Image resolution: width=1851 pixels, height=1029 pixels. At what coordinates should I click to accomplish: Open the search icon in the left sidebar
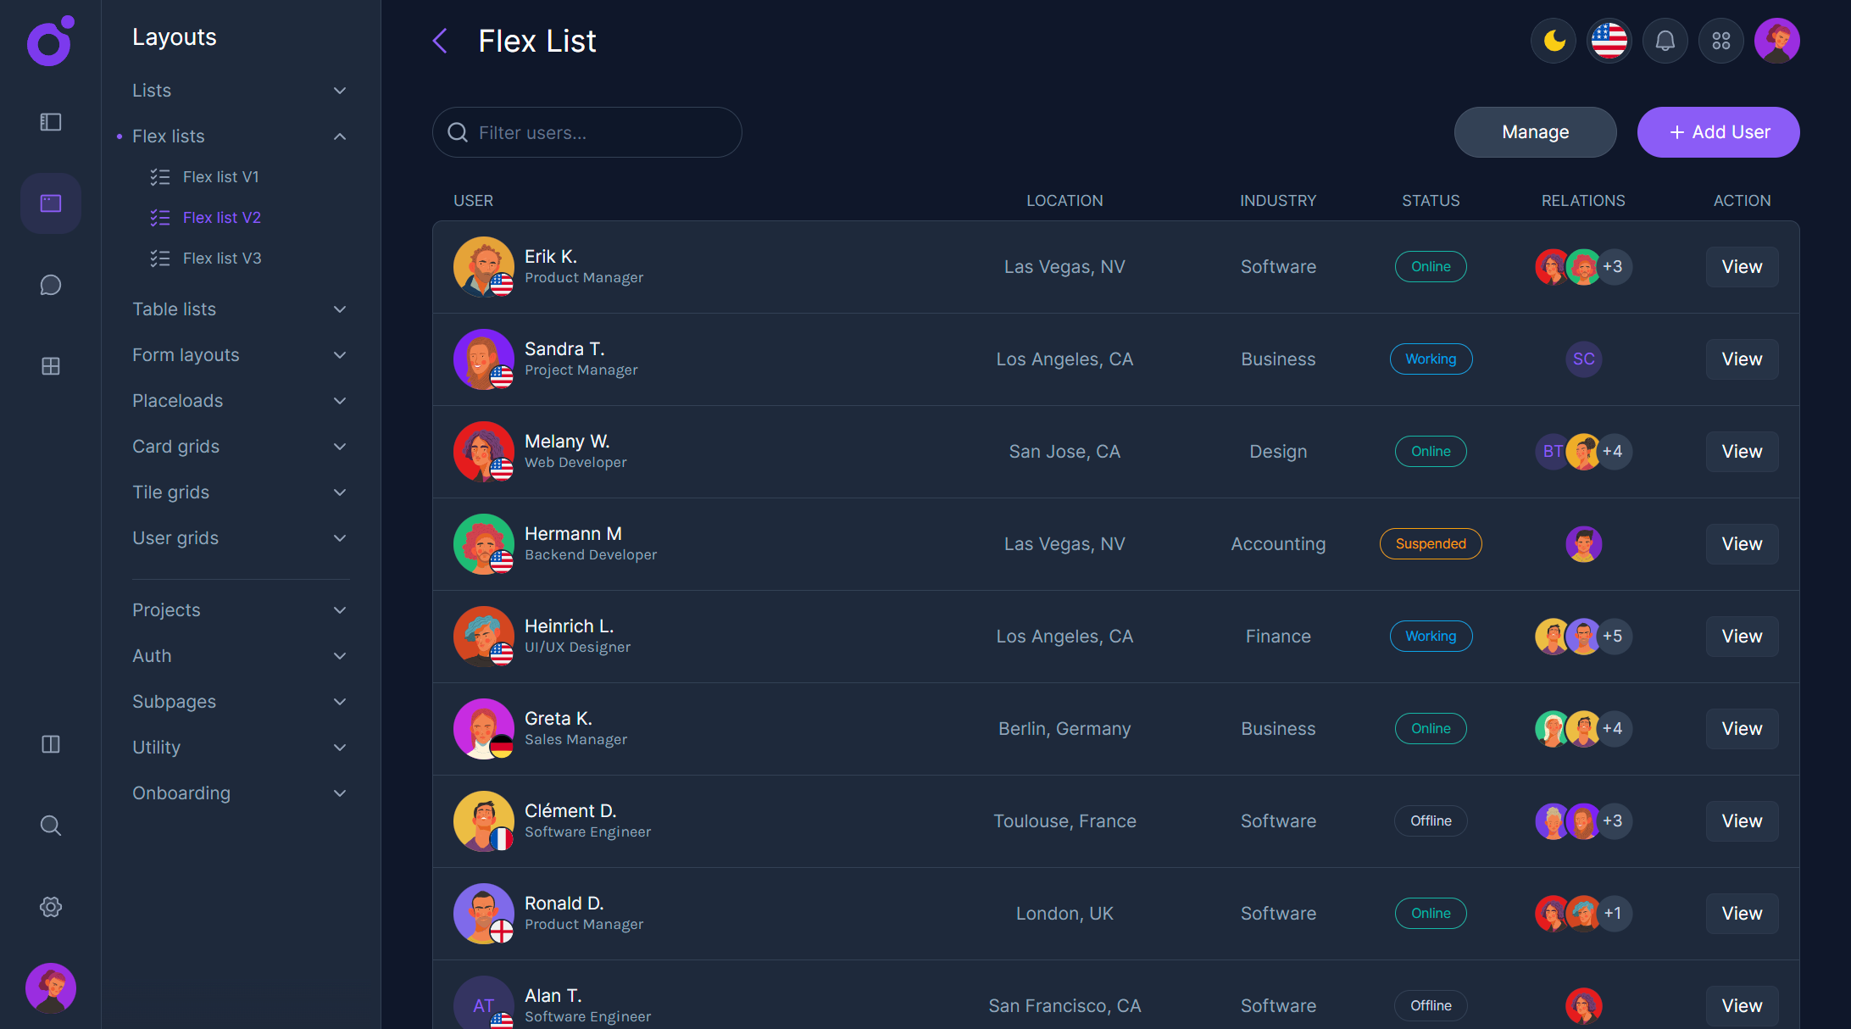point(50,825)
